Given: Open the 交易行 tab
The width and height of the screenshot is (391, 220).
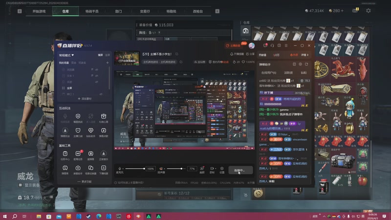Looking at the screenshot, I should coord(145,11).
